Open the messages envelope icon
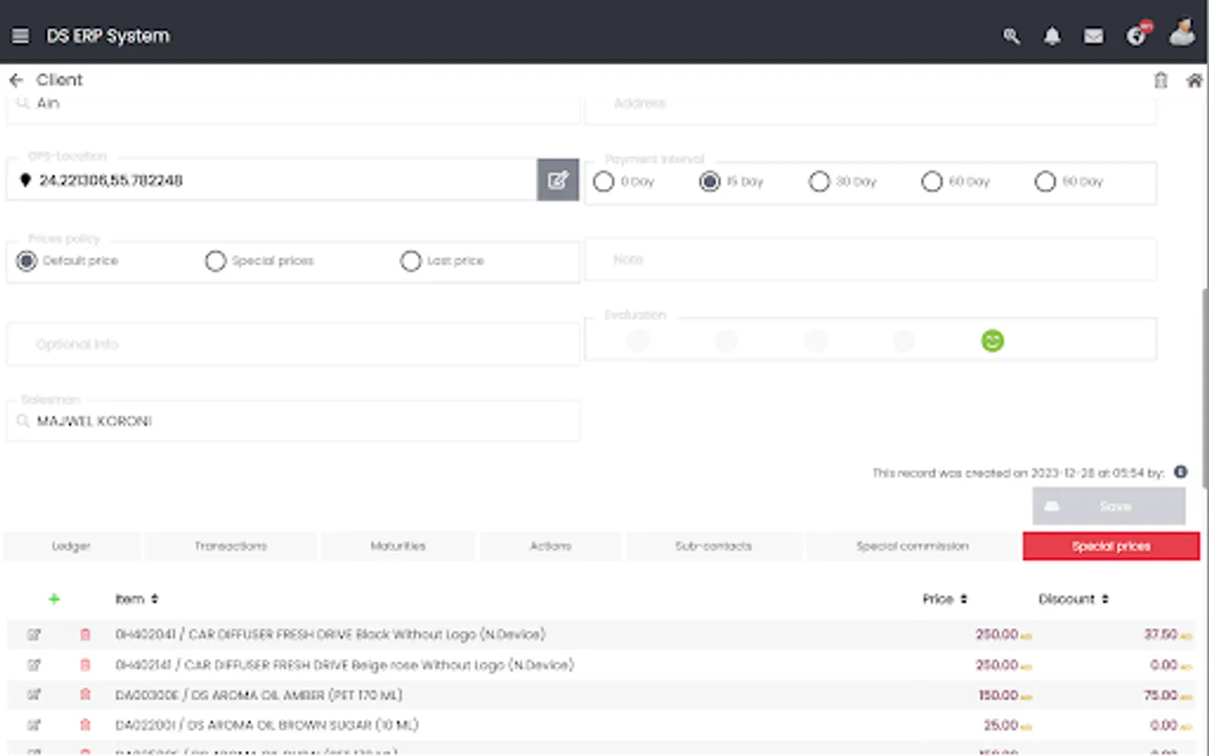The width and height of the screenshot is (1209, 756). 1093,36
